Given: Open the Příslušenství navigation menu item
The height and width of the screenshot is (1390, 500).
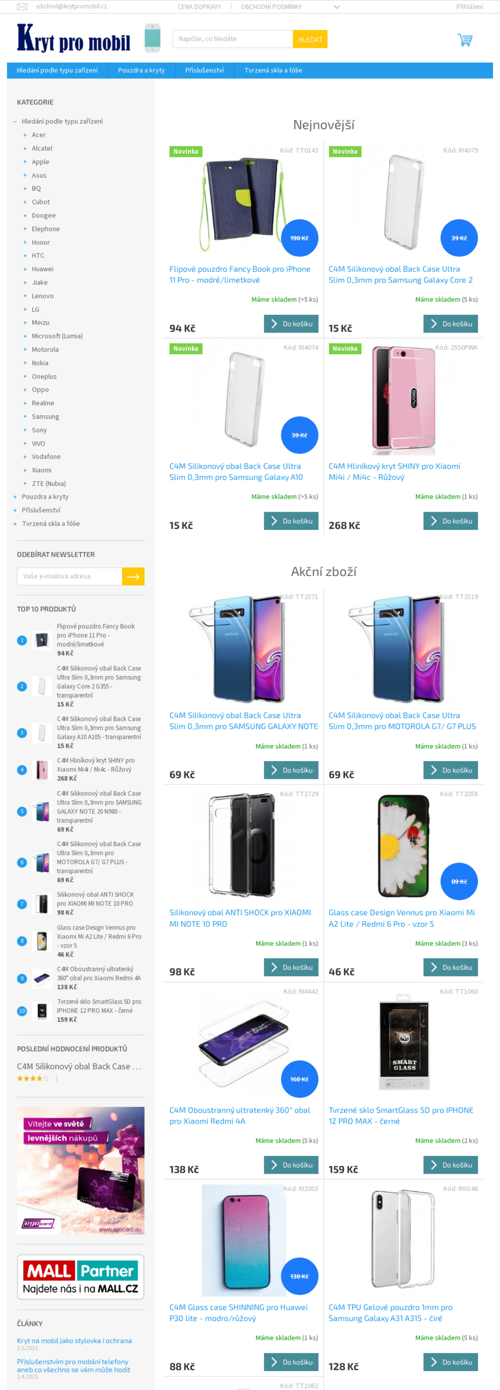Looking at the screenshot, I should 204,71.
